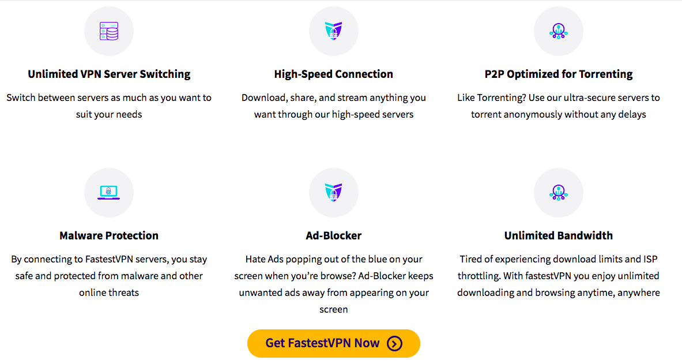Screen dimensions: 682x364
Task: Click the High-Speed Connection heading
Action: pos(334,74)
